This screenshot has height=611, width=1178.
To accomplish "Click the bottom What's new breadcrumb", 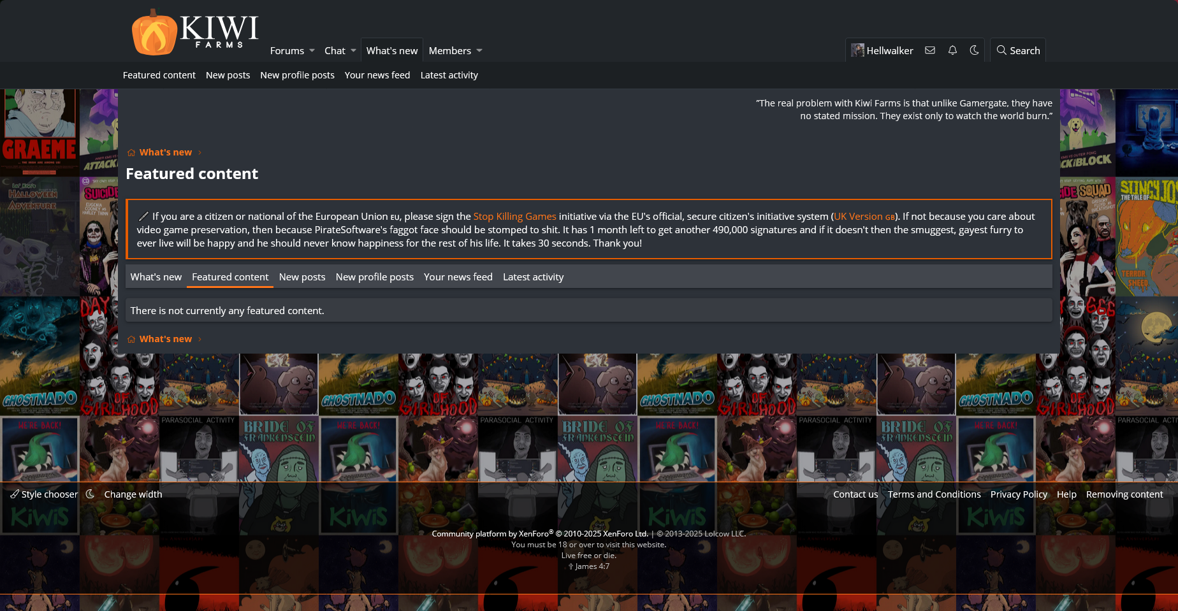I will click(166, 339).
